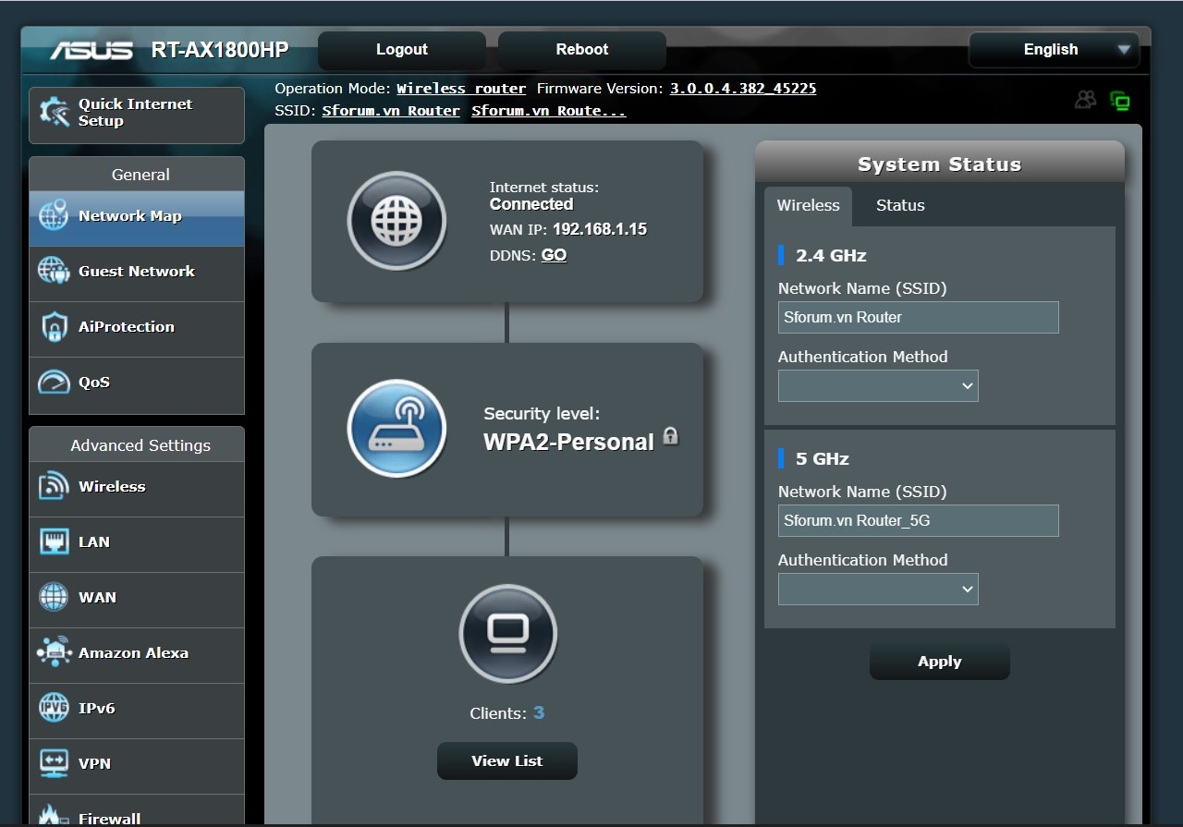1183x827 pixels.
Task: Click the Wireless router operation mode link
Action: click(461, 90)
